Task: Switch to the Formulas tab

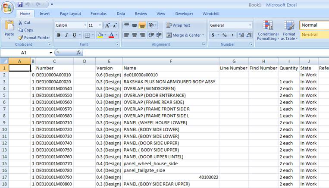Action: coord(98,14)
